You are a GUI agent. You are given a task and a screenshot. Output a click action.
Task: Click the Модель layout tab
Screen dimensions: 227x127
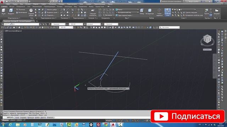[5, 120]
